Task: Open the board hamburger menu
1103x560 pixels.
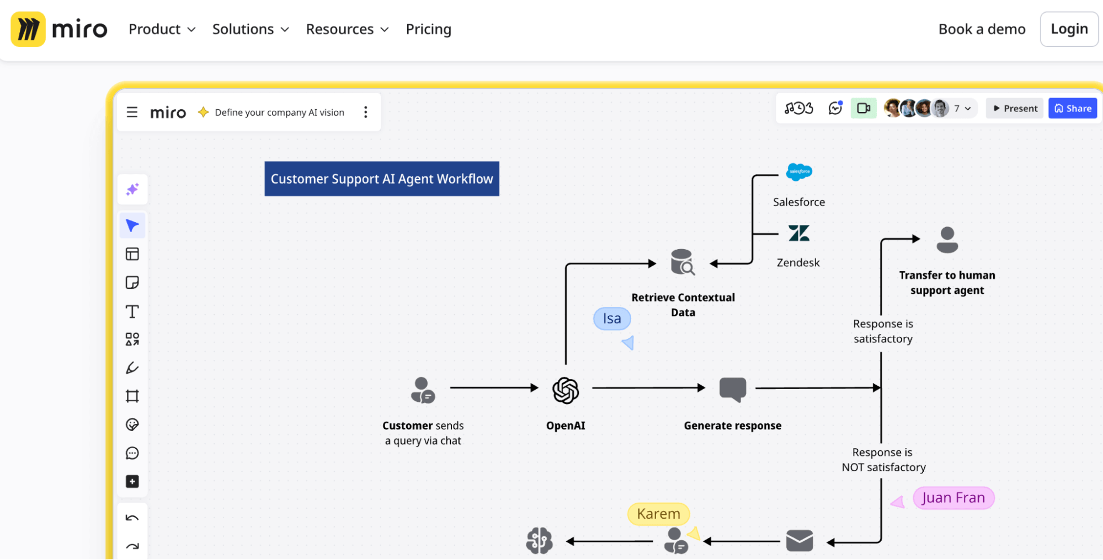Action: (132, 112)
